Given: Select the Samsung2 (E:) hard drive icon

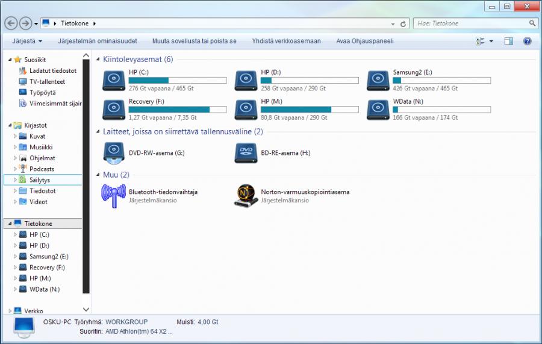Looking at the screenshot, I should tap(378, 80).
